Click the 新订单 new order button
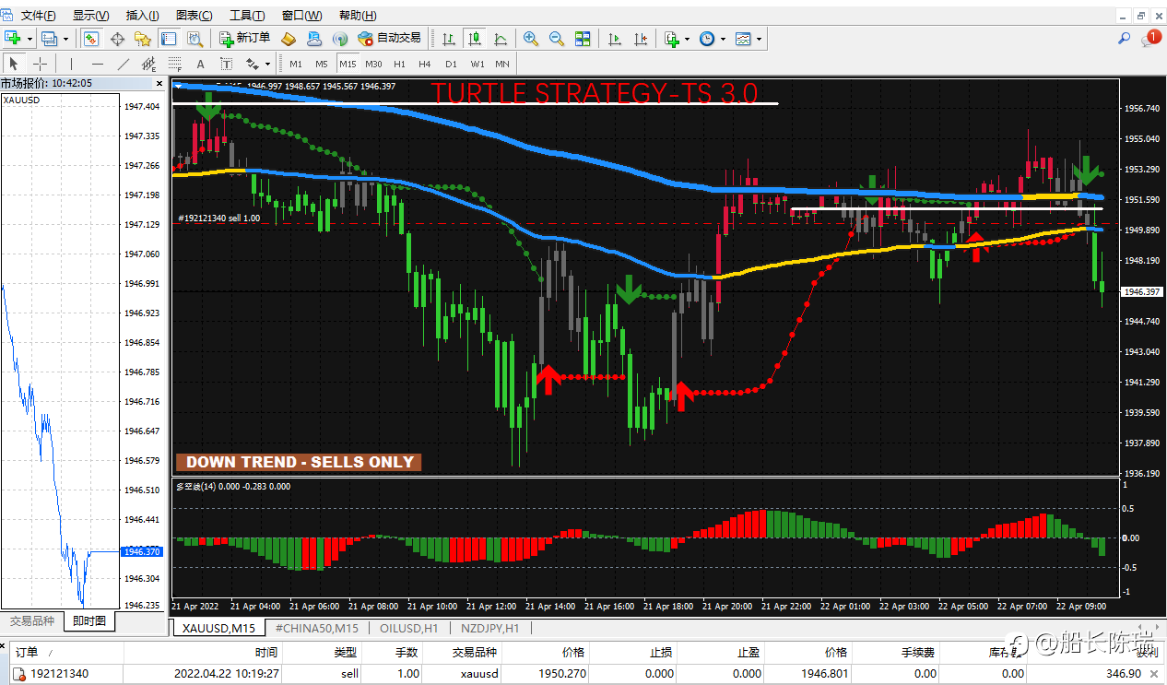The image size is (1167, 685). point(244,38)
